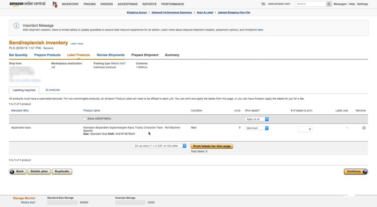Click the Oversize Storage usage bar
Viewport: 377px width, 207px height.
click(131, 203)
